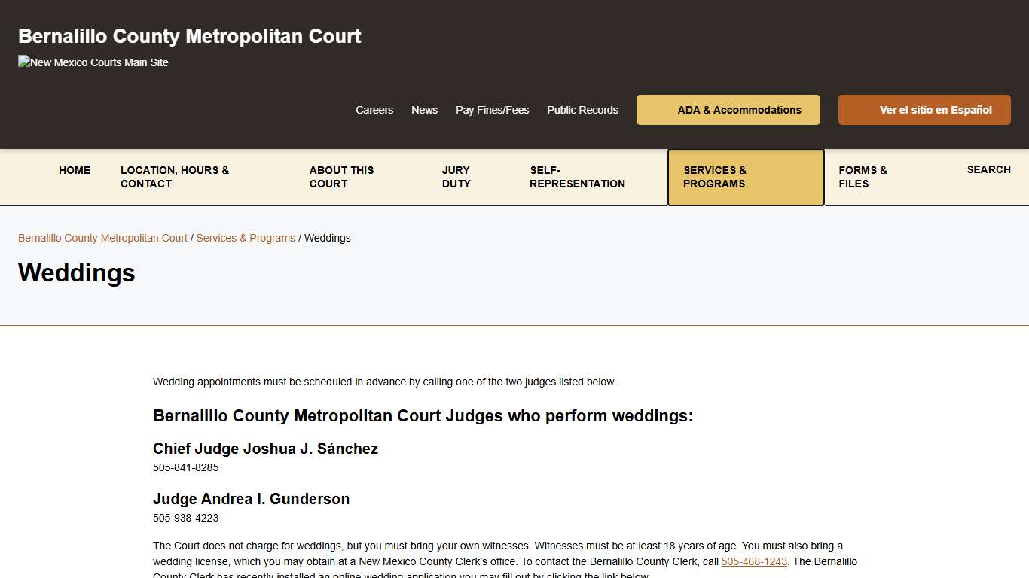Open the News page
Viewport: 1029px width, 578px height.
[424, 110]
